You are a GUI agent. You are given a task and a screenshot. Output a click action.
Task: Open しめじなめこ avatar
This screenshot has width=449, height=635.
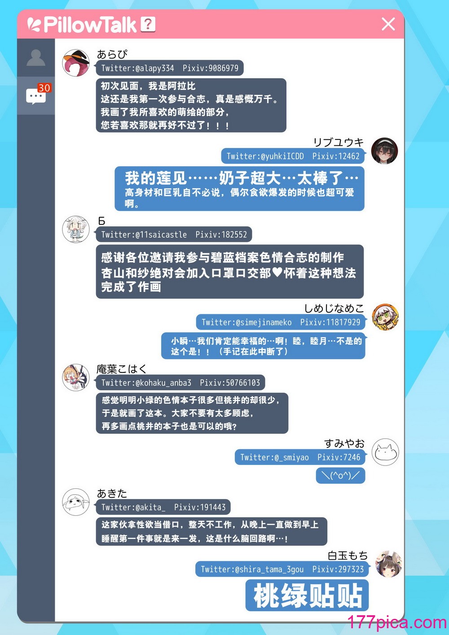tap(385, 317)
